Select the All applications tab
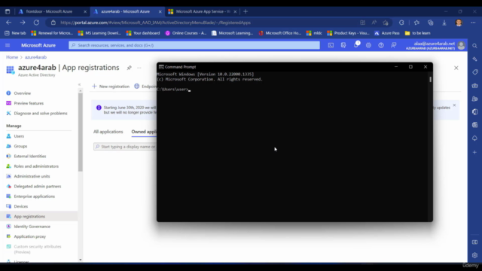 (108, 132)
